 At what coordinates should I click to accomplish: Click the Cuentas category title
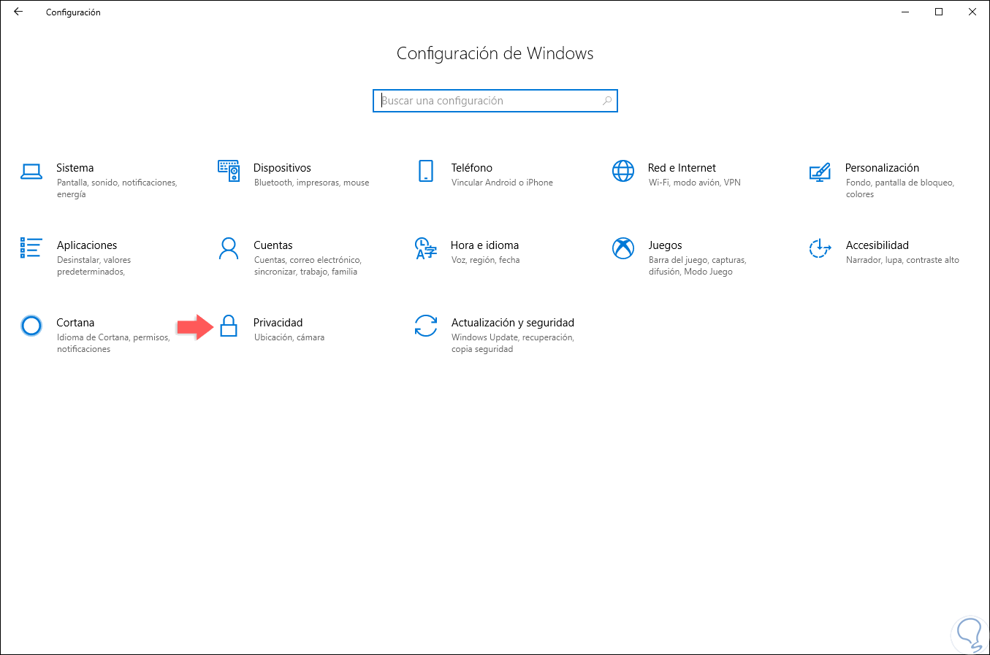[x=273, y=245]
